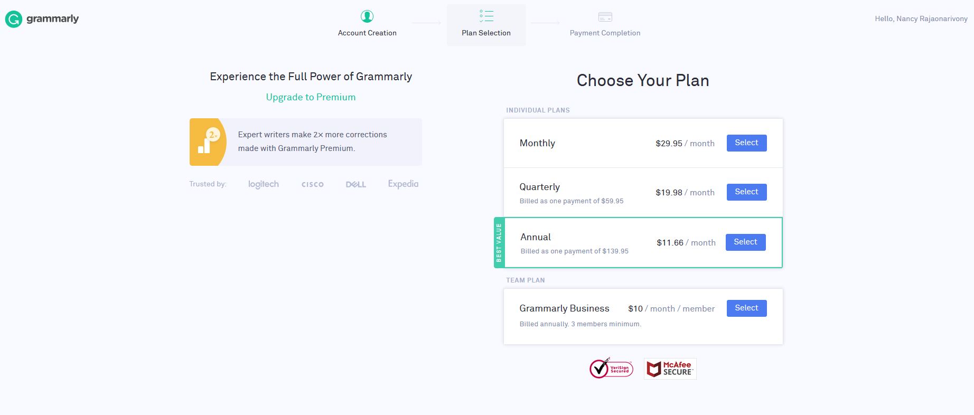
Task: Go to the Payment Completion step label
Action: (605, 33)
